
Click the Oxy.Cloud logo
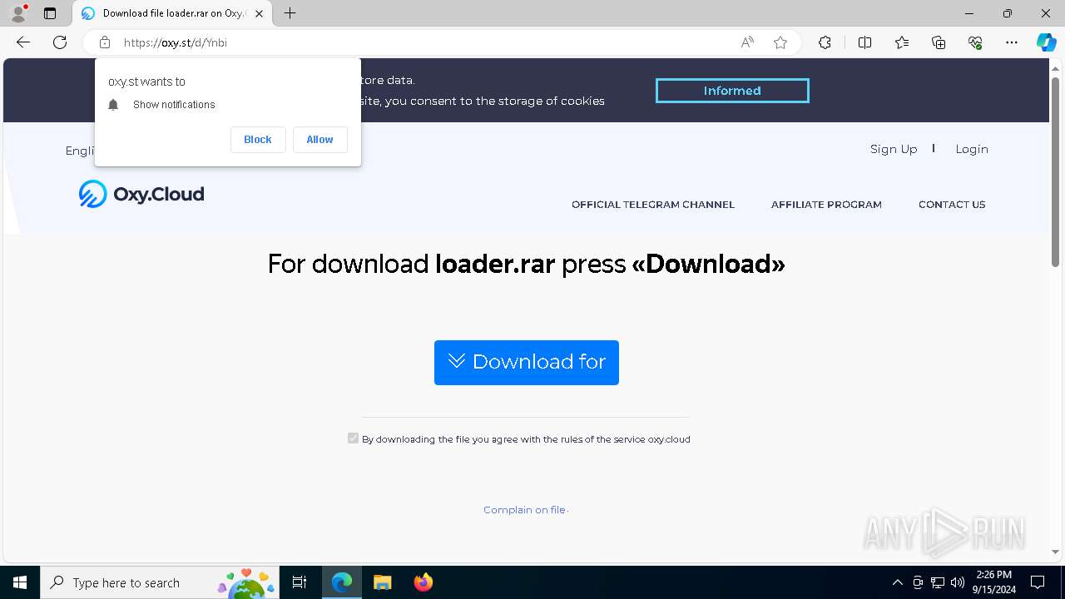click(x=141, y=194)
